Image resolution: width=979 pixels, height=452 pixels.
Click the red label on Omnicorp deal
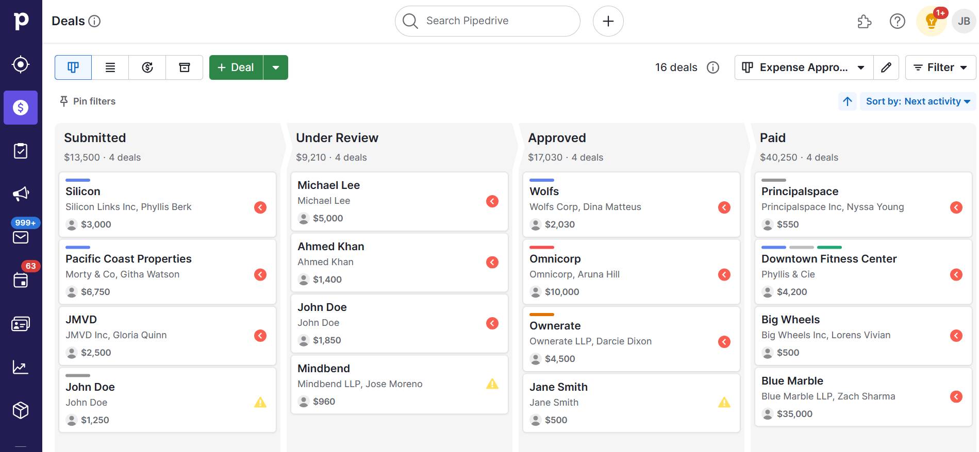[x=542, y=248]
